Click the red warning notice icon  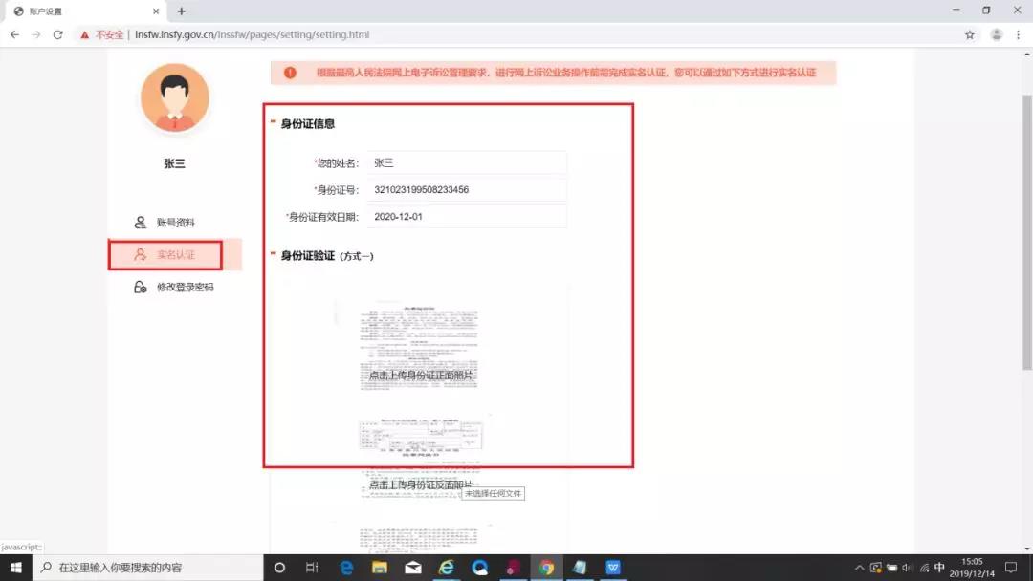point(290,73)
